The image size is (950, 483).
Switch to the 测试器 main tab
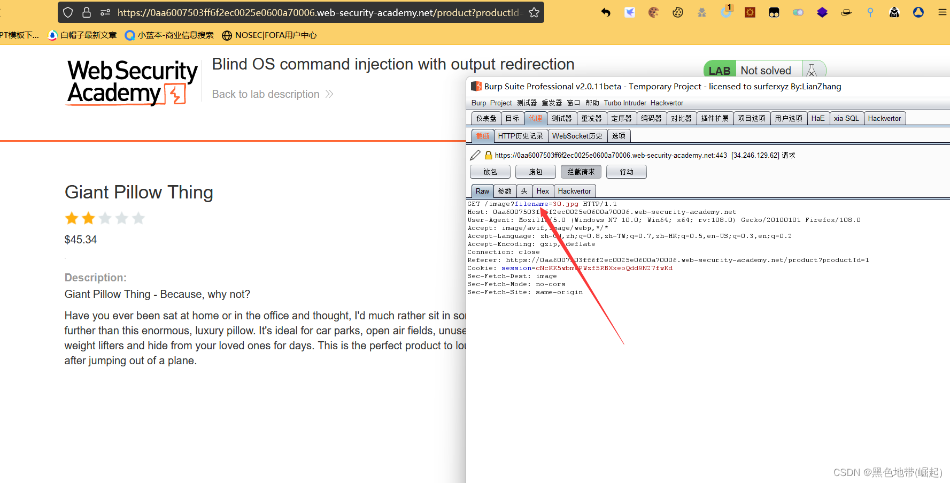coord(562,119)
